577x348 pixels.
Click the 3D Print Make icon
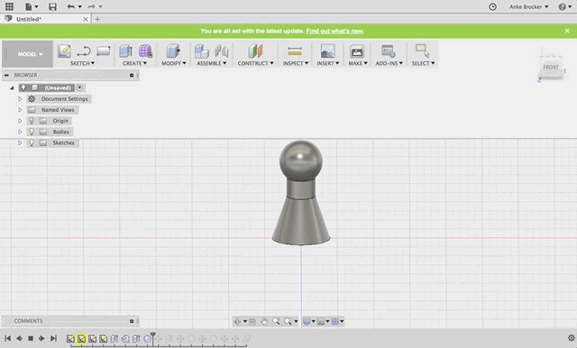pyautogui.click(x=357, y=51)
